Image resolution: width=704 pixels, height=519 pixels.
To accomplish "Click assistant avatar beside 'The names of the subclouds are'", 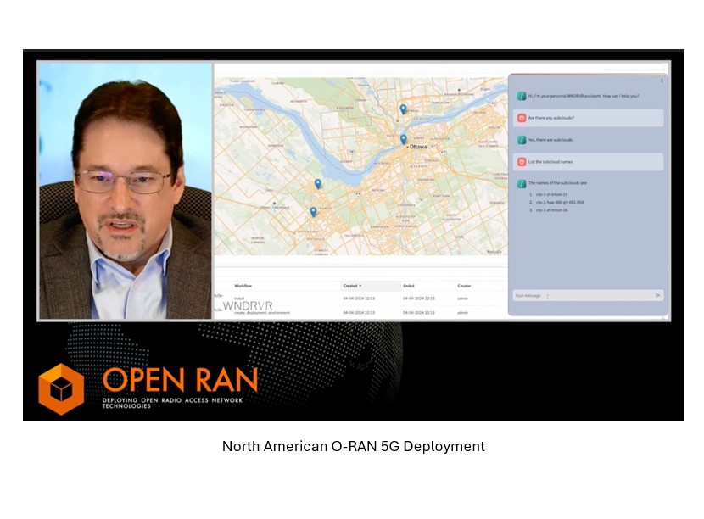I will 522,183.
